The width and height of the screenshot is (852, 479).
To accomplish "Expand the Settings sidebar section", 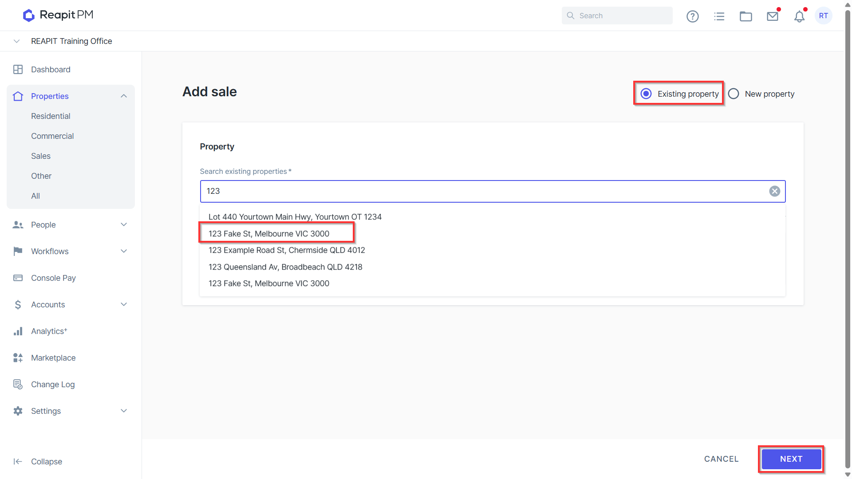I will [x=124, y=411].
